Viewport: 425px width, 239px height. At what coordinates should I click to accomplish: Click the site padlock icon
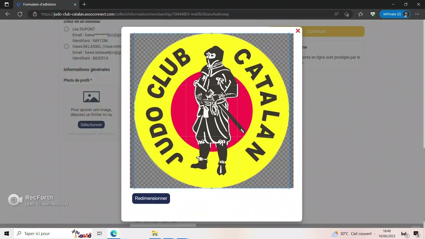coord(35,14)
